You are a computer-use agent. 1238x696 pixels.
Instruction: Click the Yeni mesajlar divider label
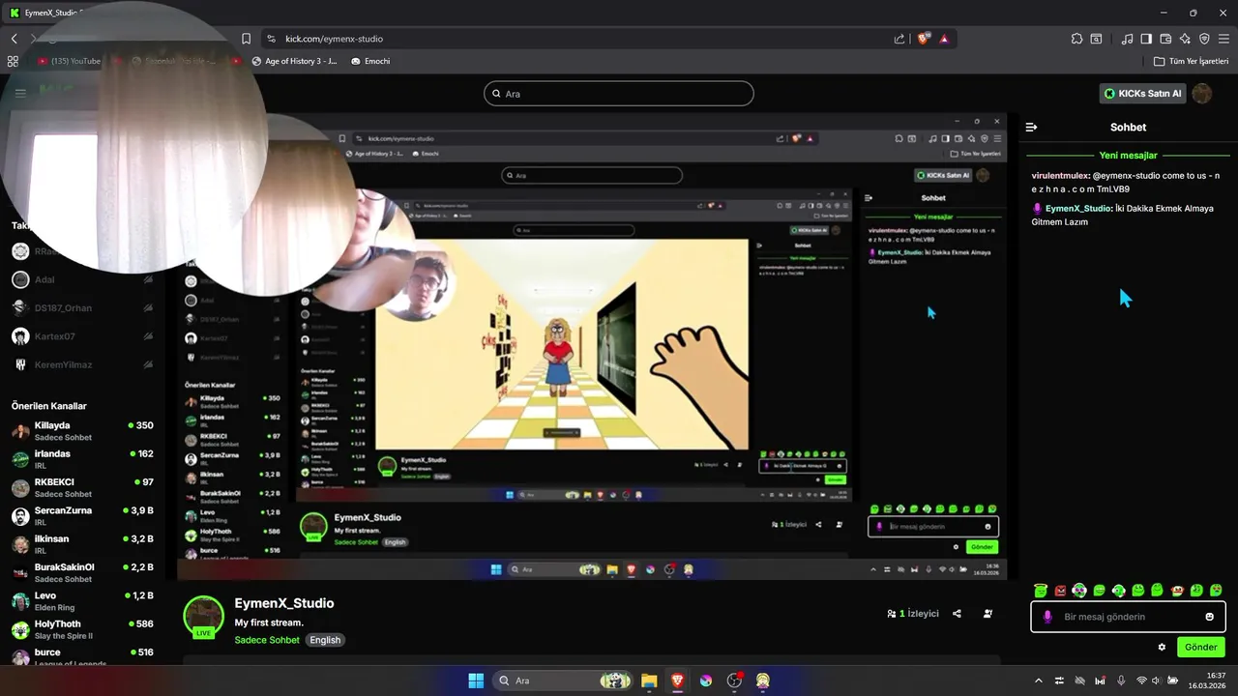pos(1128,155)
